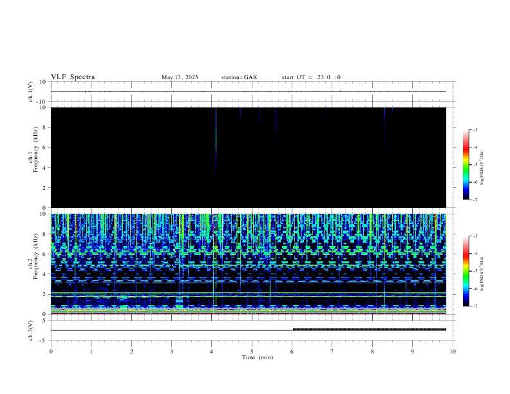Click the ch.1 voltage trace strip
Image resolution: width=510 pixels, height=394 pixels.
252,91
